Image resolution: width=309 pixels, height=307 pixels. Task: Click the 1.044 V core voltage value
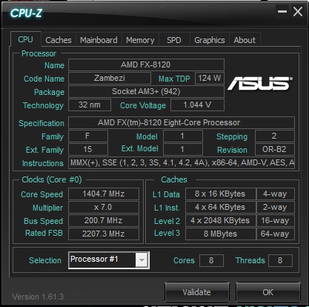click(x=197, y=105)
